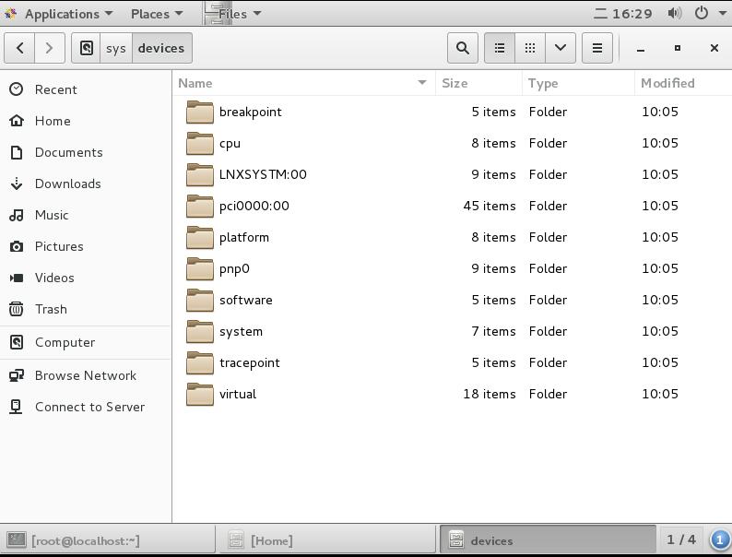
Task: Open view options dropdown arrow
Action: pos(561,48)
